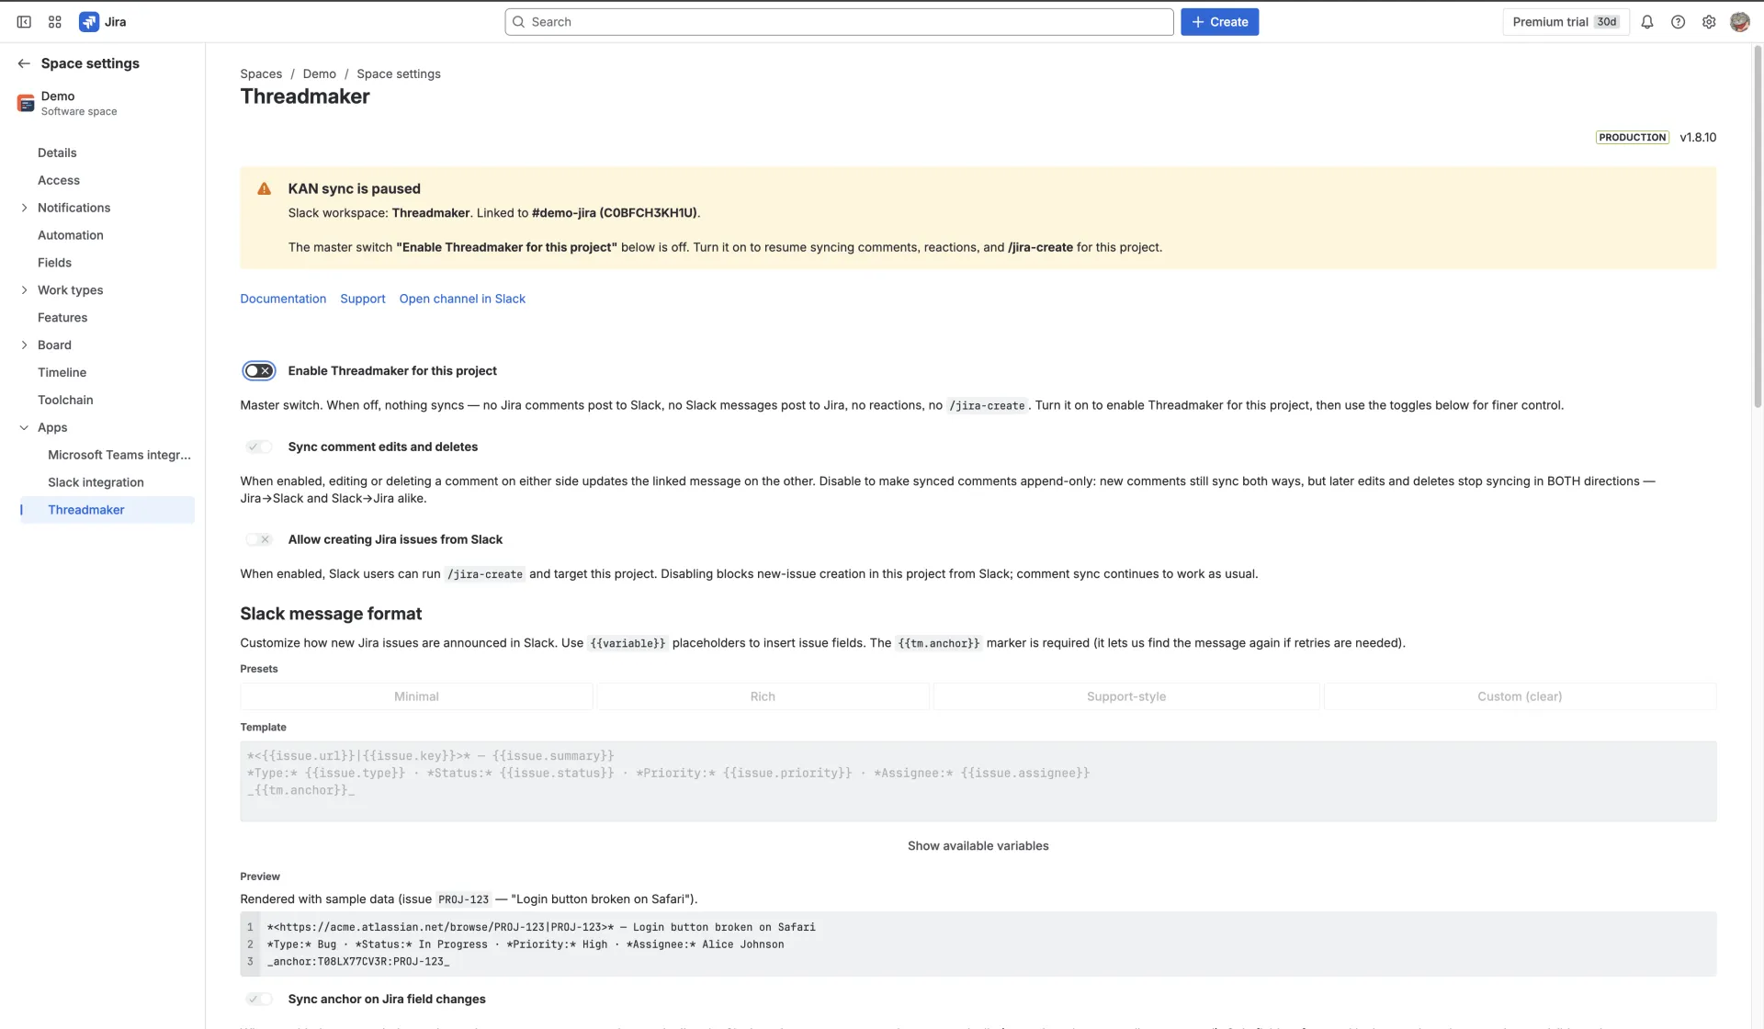Click the Threadmaker page heading
Image resolution: width=1764 pixels, height=1029 pixels.
pos(305,96)
